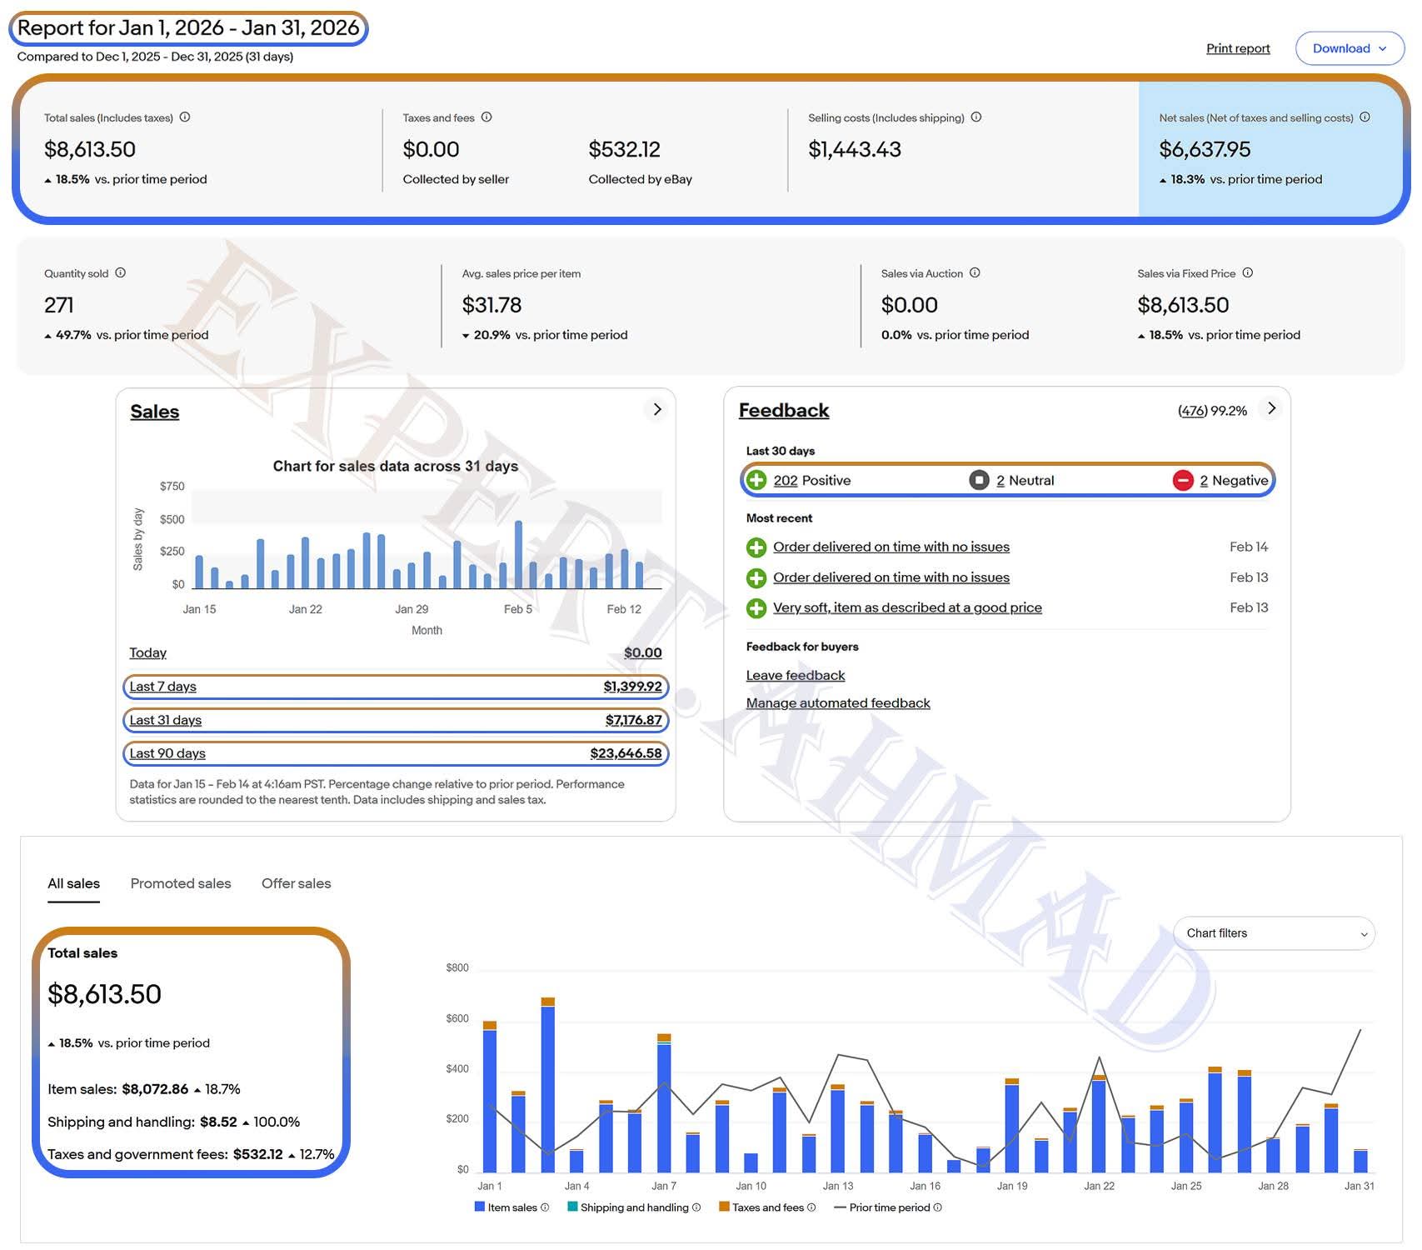Click green positive feedback plus icon
The height and width of the screenshot is (1250, 1422).
pyautogui.click(x=756, y=481)
